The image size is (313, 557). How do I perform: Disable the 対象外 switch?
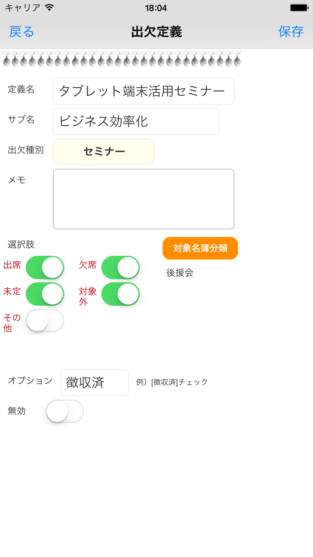(121, 294)
